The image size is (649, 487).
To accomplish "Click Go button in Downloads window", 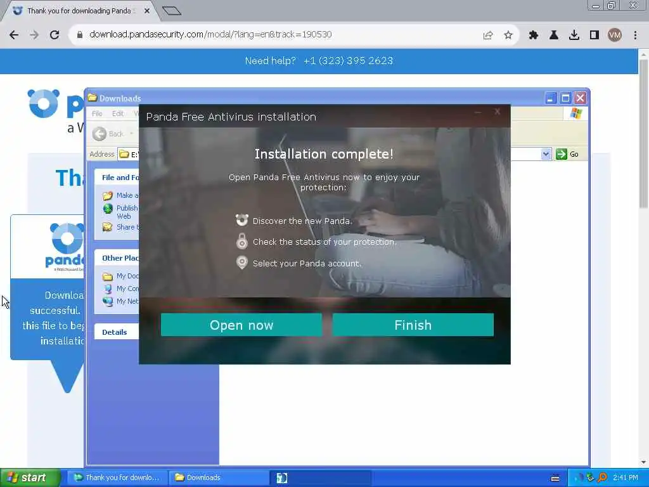I will pyautogui.click(x=567, y=154).
